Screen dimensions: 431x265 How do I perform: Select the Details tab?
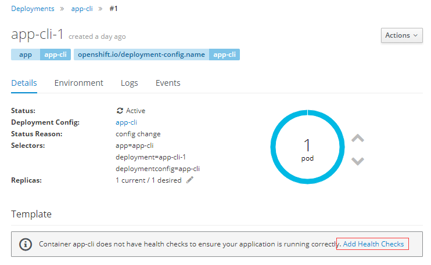[x=24, y=83]
